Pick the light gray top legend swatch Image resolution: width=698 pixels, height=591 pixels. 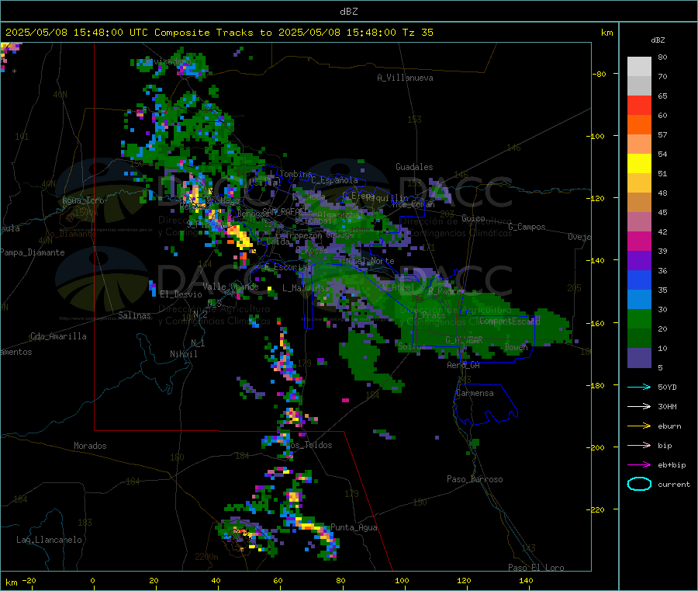coord(639,67)
